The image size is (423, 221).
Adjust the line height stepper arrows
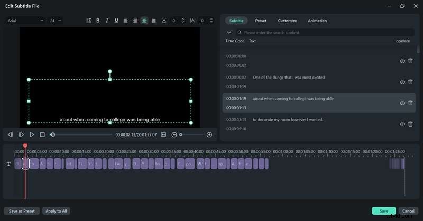(x=183, y=21)
